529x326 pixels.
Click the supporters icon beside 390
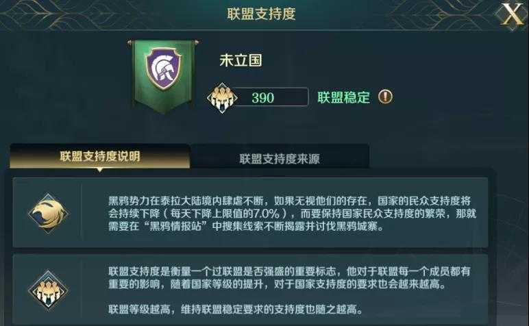[x=221, y=98]
